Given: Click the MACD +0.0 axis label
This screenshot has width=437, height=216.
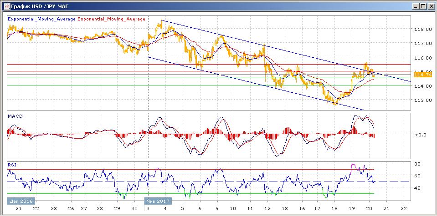Looking at the screenshot, I should (420, 135).
